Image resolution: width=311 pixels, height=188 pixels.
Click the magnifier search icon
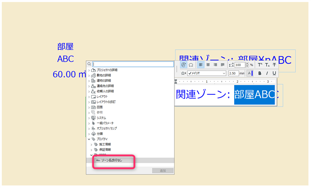(89, 64)
